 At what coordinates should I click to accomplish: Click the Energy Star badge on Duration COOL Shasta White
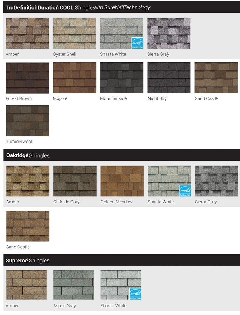[137, 43]
